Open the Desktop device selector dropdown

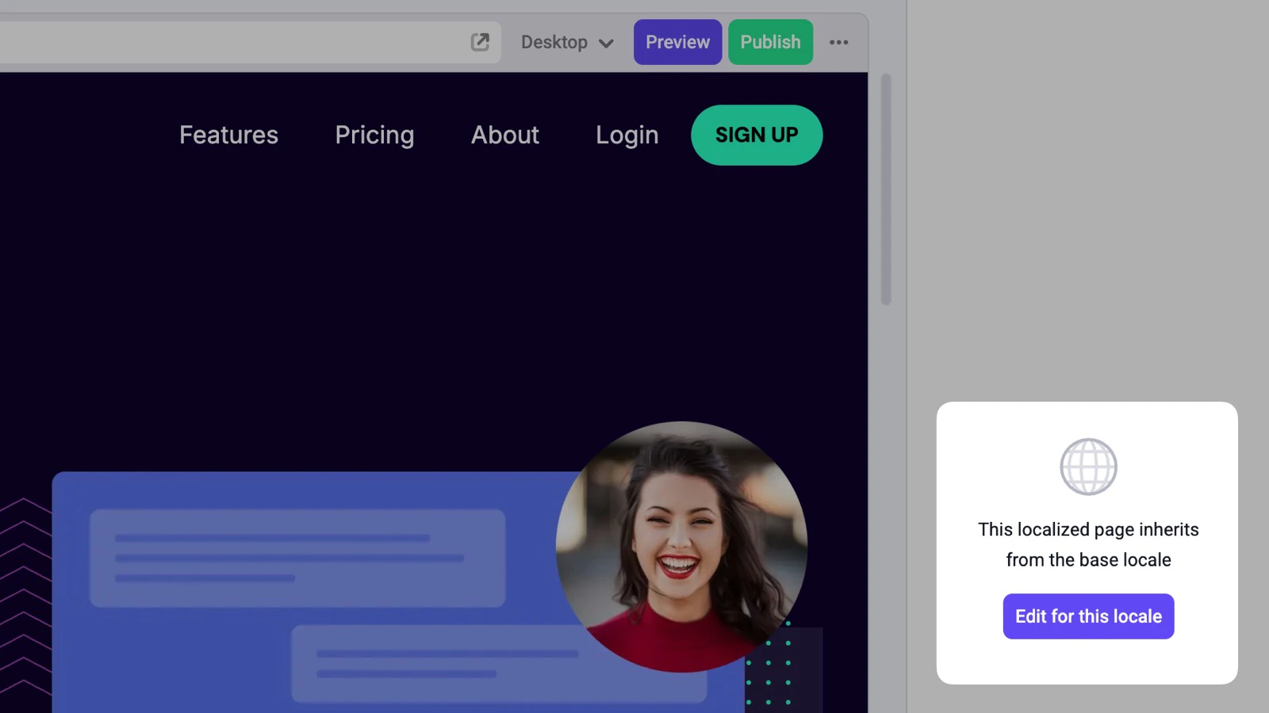point(566,42)
